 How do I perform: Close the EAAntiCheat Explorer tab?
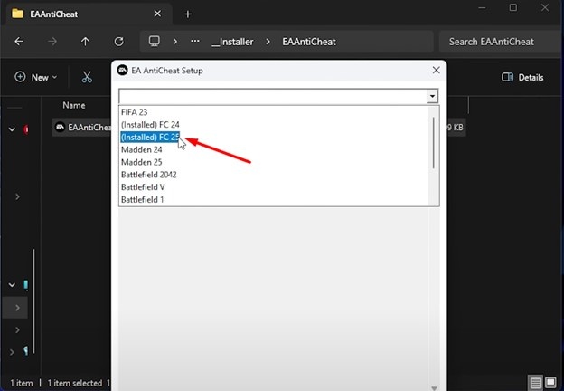pyautogui.click(x=157, y=14)
